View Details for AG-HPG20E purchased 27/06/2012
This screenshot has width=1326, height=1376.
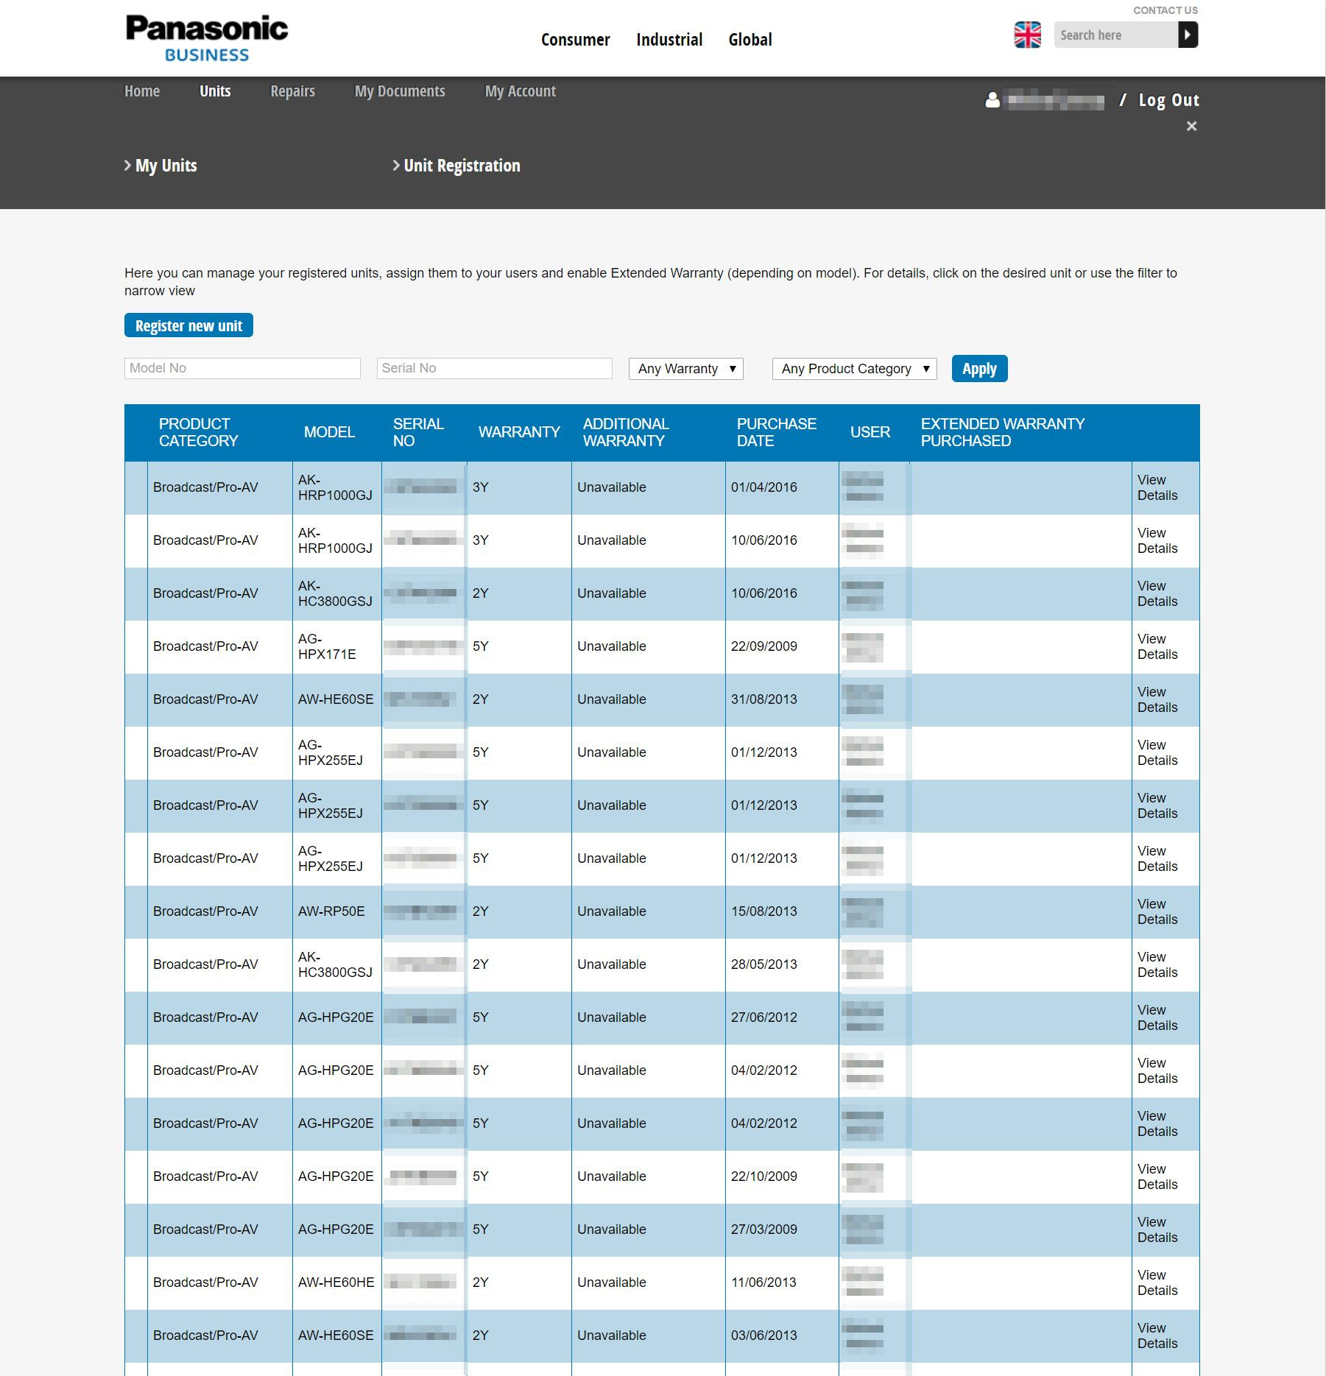[1157, 1017]
